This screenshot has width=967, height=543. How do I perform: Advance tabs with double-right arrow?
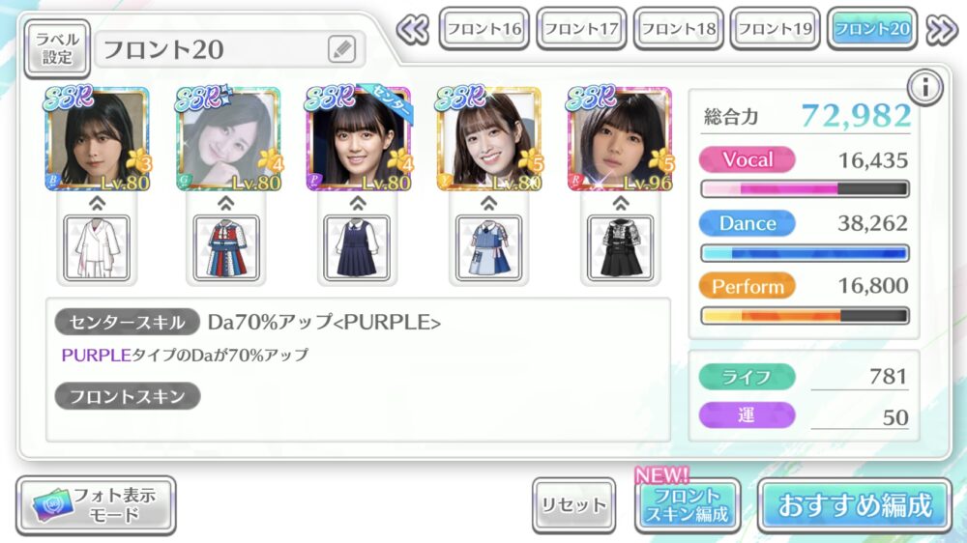[x=941, y=29]
